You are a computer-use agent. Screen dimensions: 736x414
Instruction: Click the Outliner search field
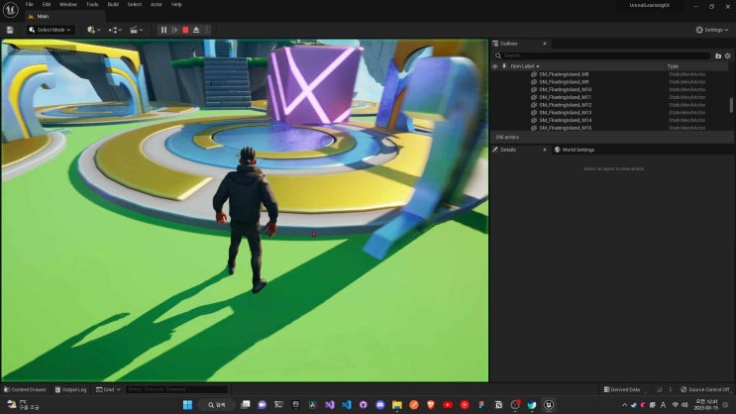[601, 55]
